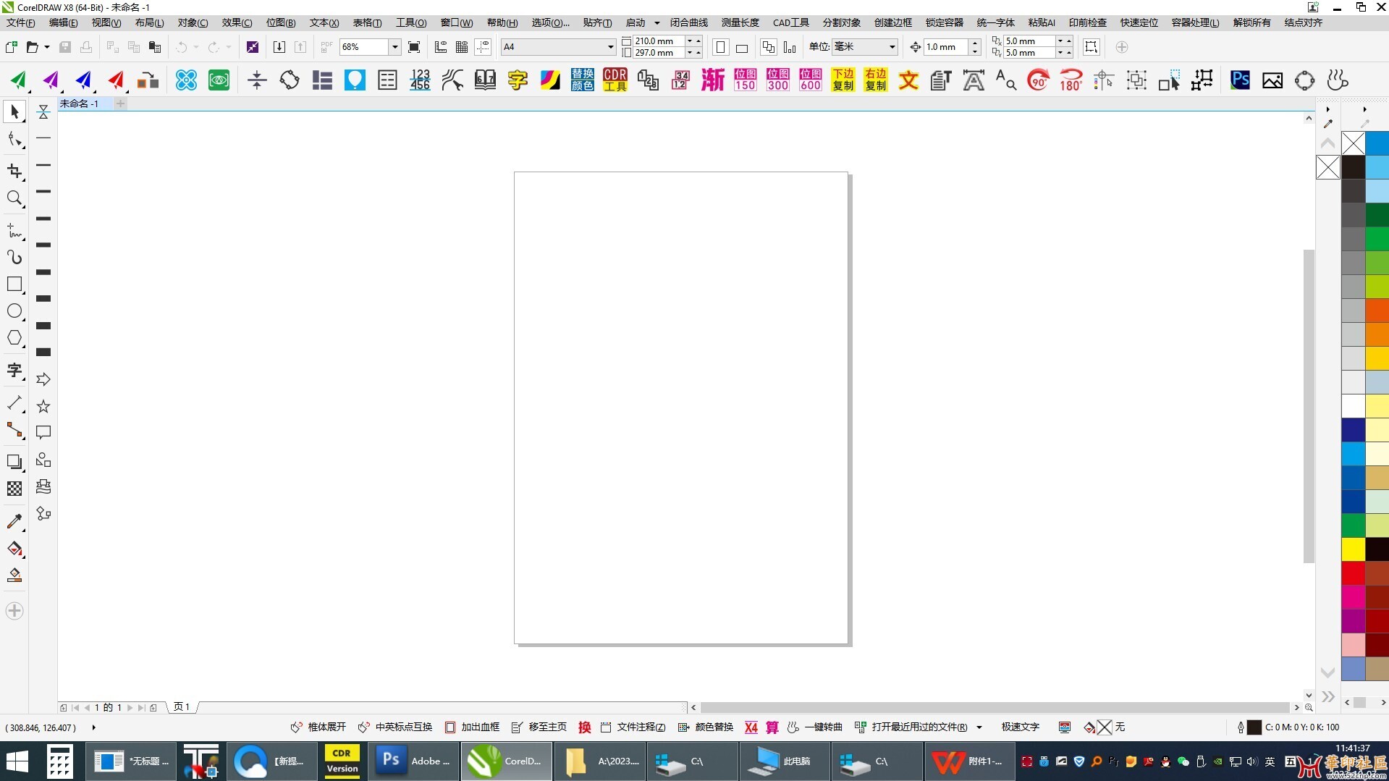1389x781 pixels.
Task: Open the 效果 menu
Action: (237, 23)
